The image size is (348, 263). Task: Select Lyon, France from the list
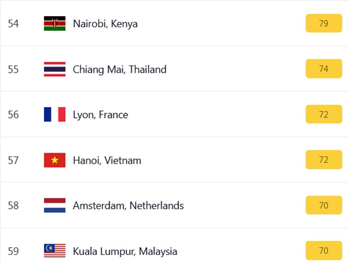click(100, 114)
